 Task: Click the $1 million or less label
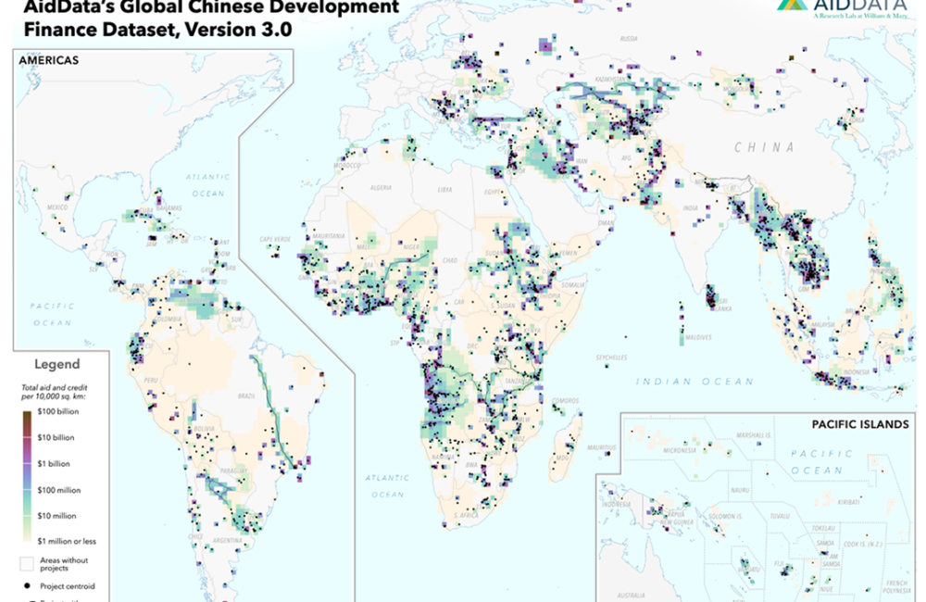(67, 541)
